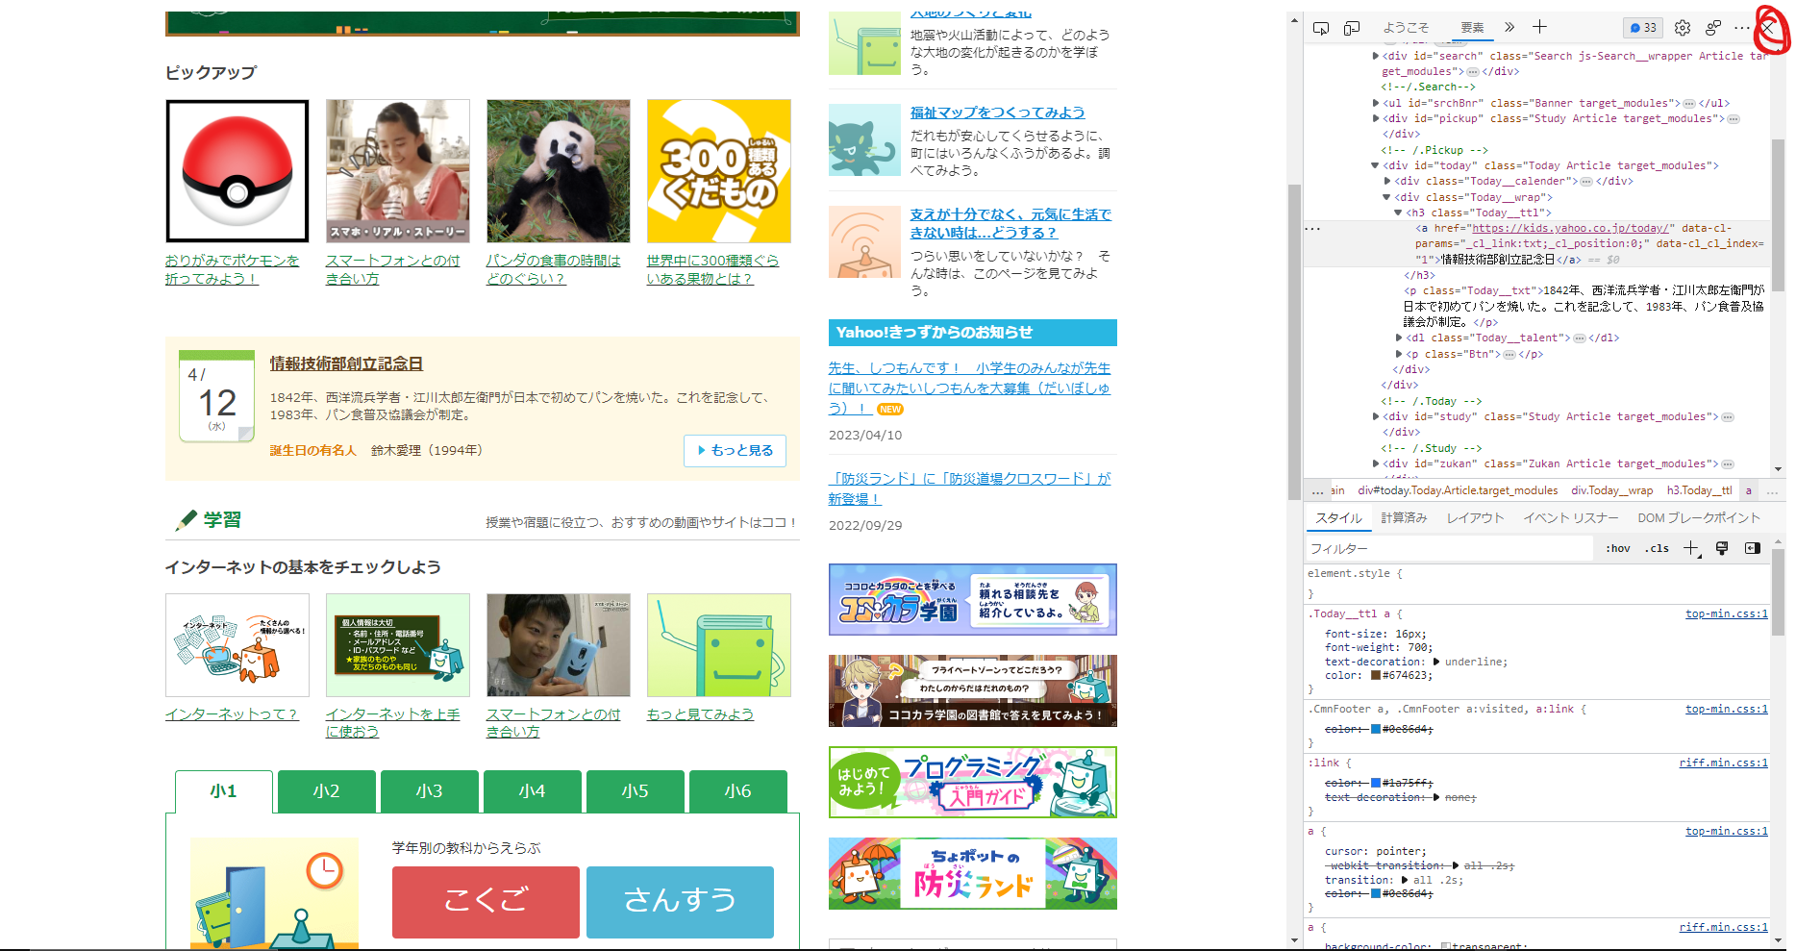Viewport: 1796px width, 951px height.
Task: Open hidden panels with the chevron dropdown
Action: tap(1509, 28)
